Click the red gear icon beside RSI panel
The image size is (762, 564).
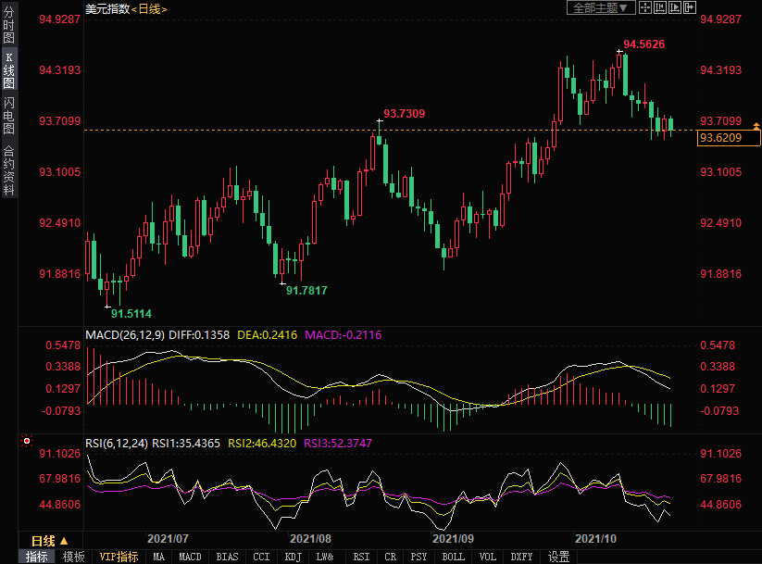click(x=27, y=442)
